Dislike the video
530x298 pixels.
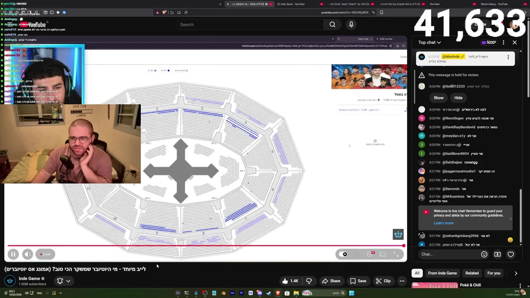(309, 281)
